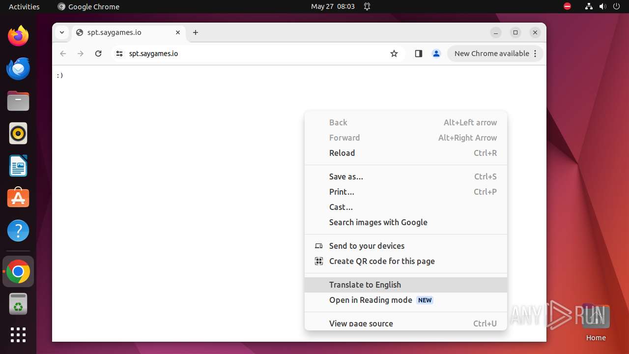
Task: Open a new tab with plus button
Action: [x=196, y=32]
